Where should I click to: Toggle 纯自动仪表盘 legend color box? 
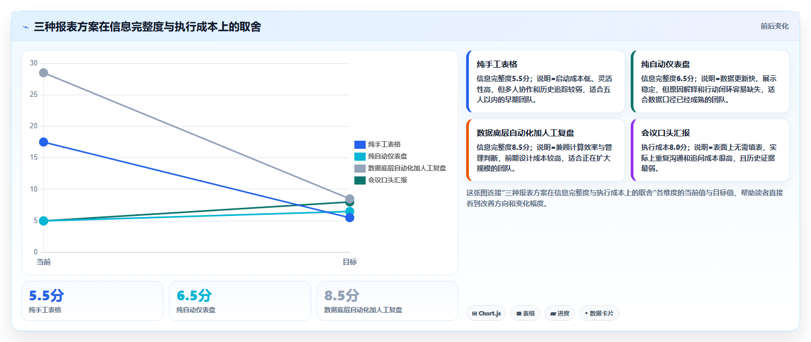pos(360,156)
